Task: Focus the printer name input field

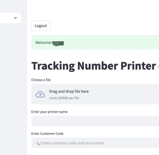Action: [95, 121]
